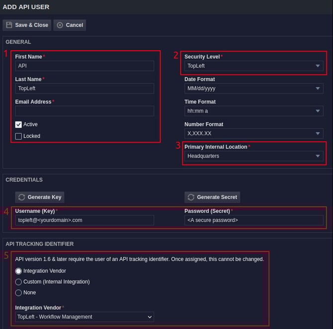Click the Generate Secret refresh icon
This screenshot has width=333, height=329.
tap(191, 197)
